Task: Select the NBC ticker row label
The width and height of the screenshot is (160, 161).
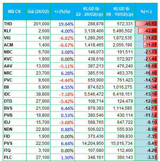Action: (x=14, y=52)
